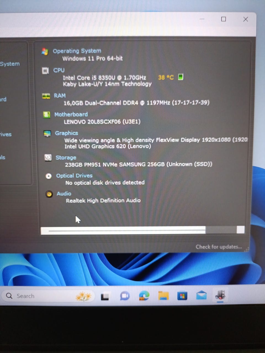
Task: Open the Motherboard section heading
Action: pyautogui.click(x=71, y=114)
